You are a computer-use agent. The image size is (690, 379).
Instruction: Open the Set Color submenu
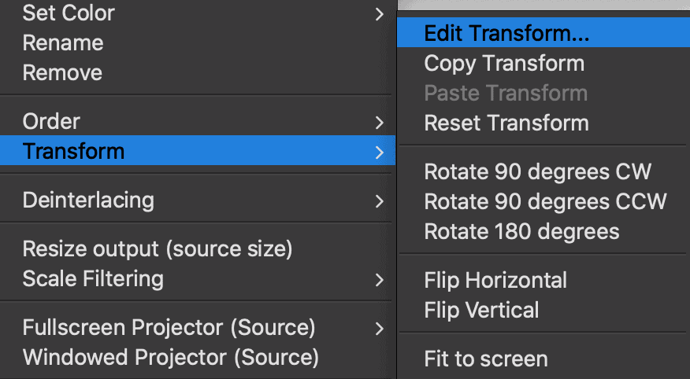click(69, 13)
